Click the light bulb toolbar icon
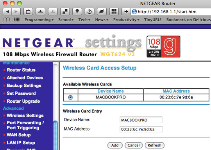This screenshot has width=211, height=150. (77, 12)
